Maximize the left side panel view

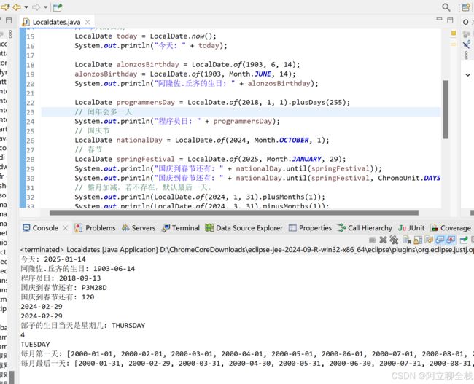pos(9,20)
